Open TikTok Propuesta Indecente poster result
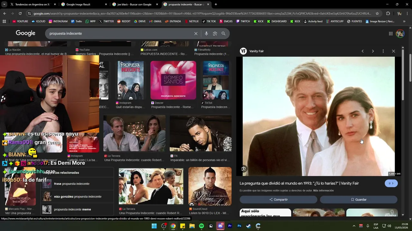The height and width of the screenshot is (231, 412). pos(216,80)
